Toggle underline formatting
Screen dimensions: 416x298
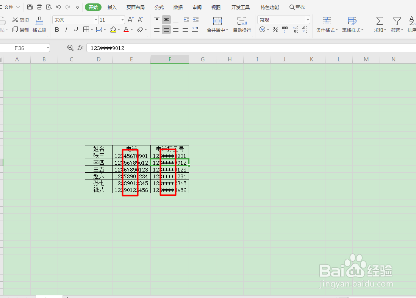click(x=76, y=30)
